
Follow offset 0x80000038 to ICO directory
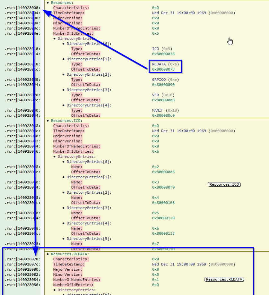point(163,54)
